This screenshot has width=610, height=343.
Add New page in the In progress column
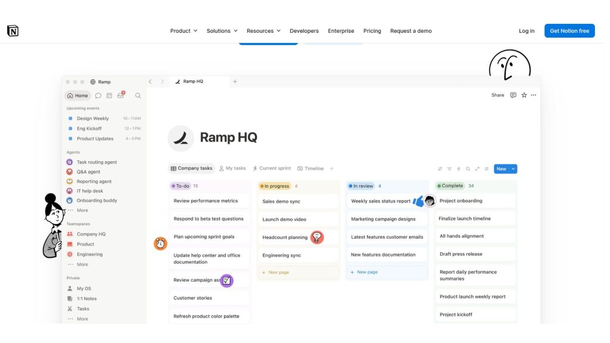pos(298,273)
